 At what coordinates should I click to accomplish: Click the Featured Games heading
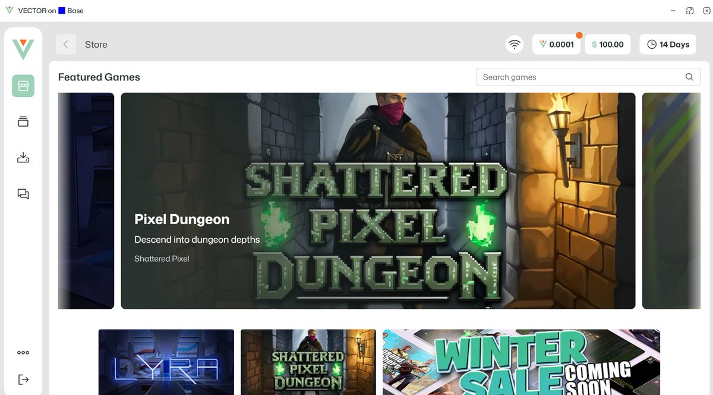click(99, 77)
